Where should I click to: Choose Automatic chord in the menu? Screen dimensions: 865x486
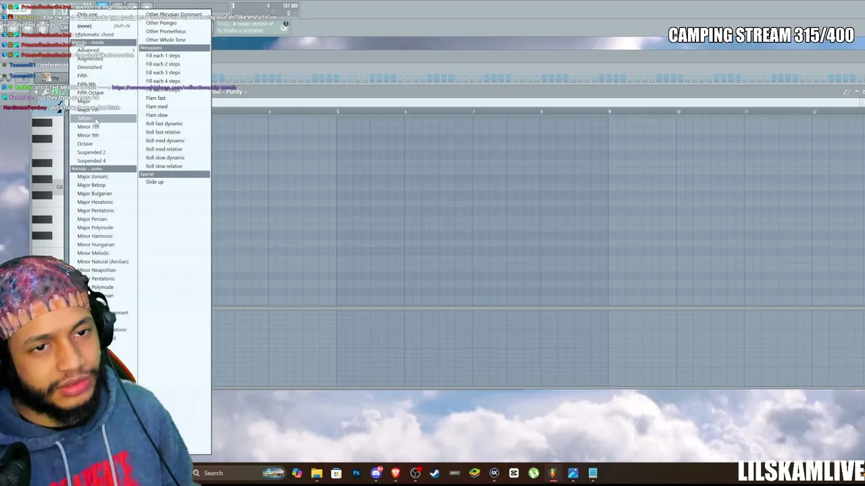[x=103, y=34]
